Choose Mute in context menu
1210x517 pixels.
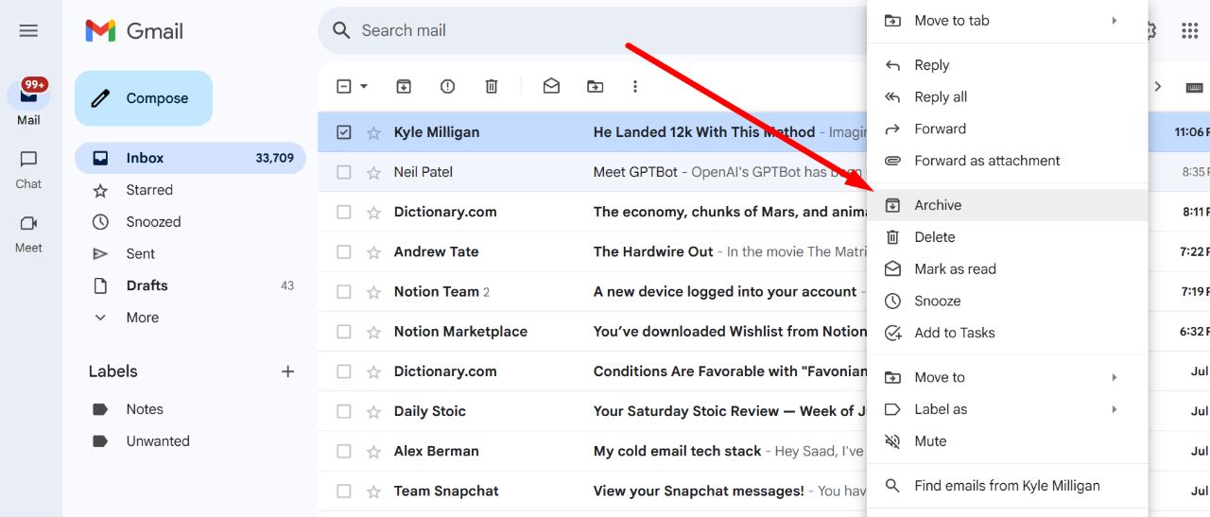click(1008, 441)
